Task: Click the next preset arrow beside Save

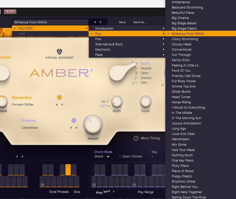Action: pyautogui.click(x=100, y=22)
